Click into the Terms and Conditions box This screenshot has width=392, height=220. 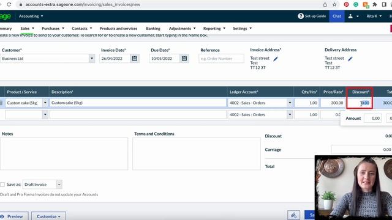click(197, 153)
